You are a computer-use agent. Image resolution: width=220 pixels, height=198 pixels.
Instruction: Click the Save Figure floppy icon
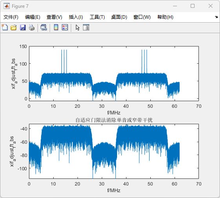pyautogui.click(x=23, y=27)
